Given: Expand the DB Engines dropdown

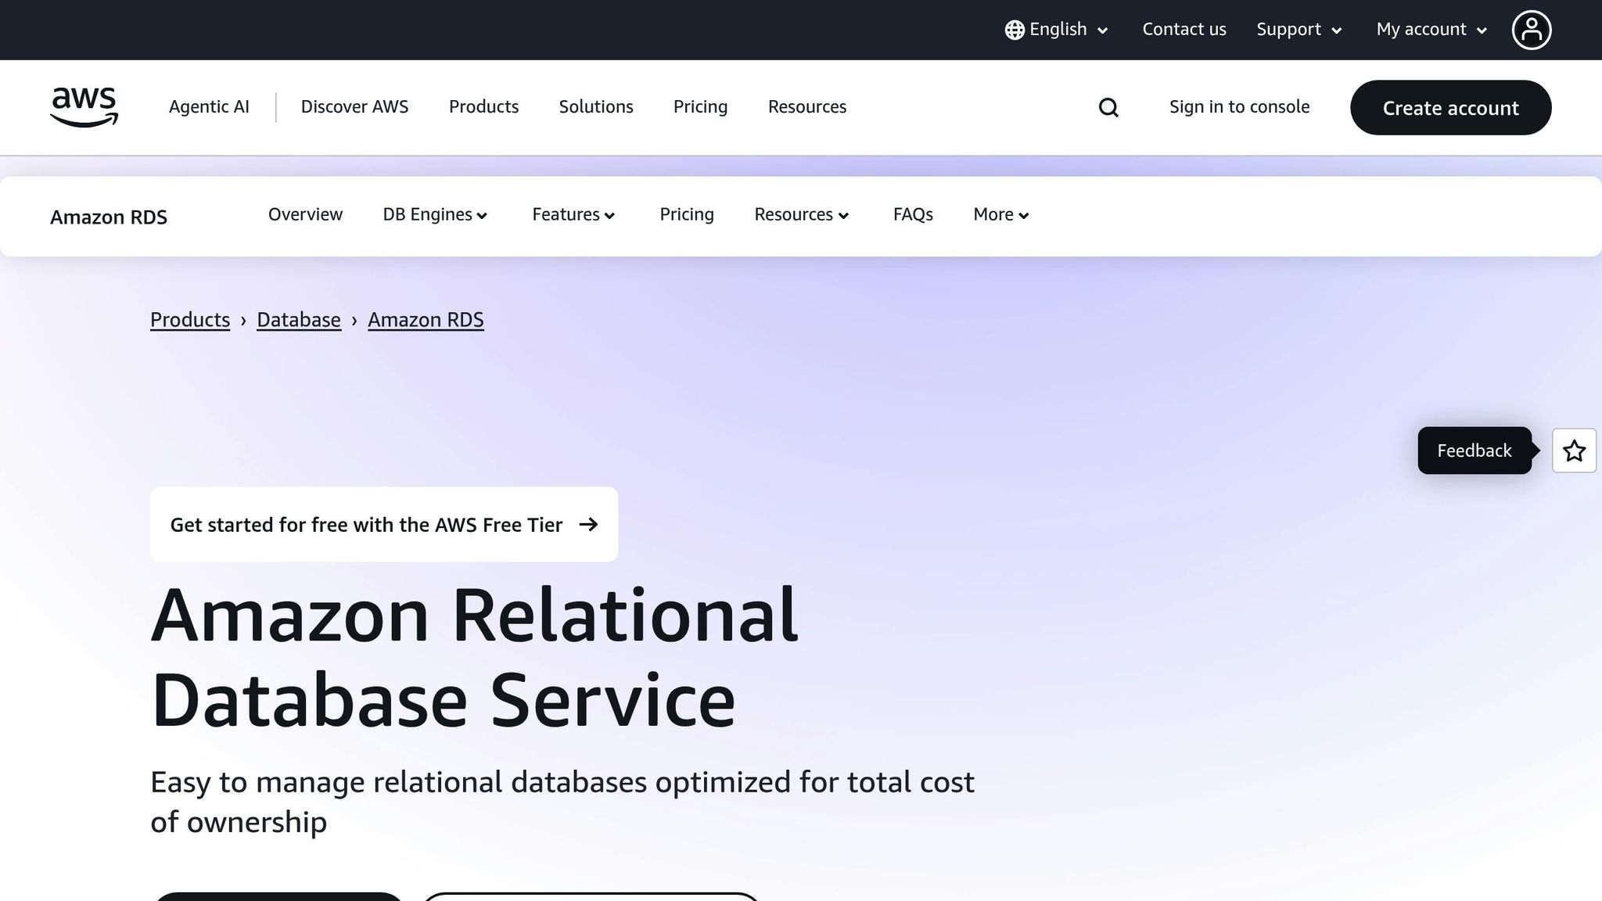Looking at the screenshot, I should 435,214.
